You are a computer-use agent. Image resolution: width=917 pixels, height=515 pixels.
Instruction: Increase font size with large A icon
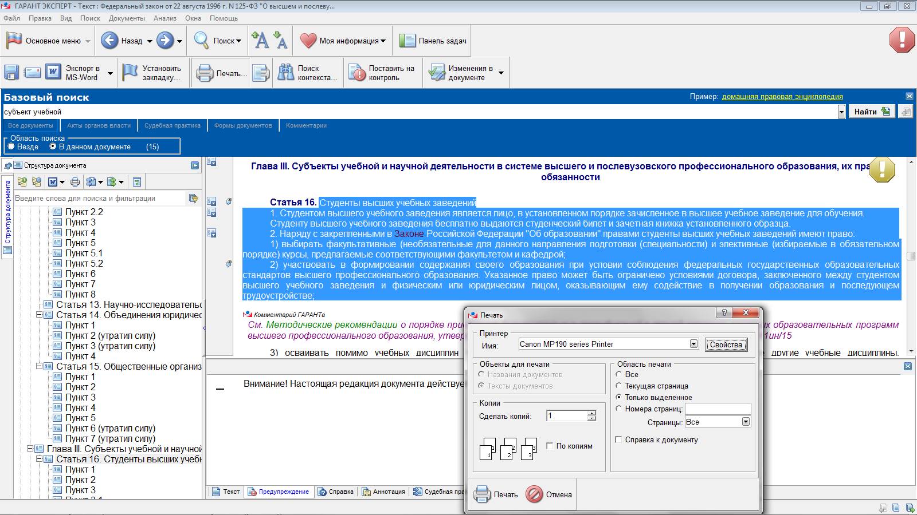coord(260,40)
